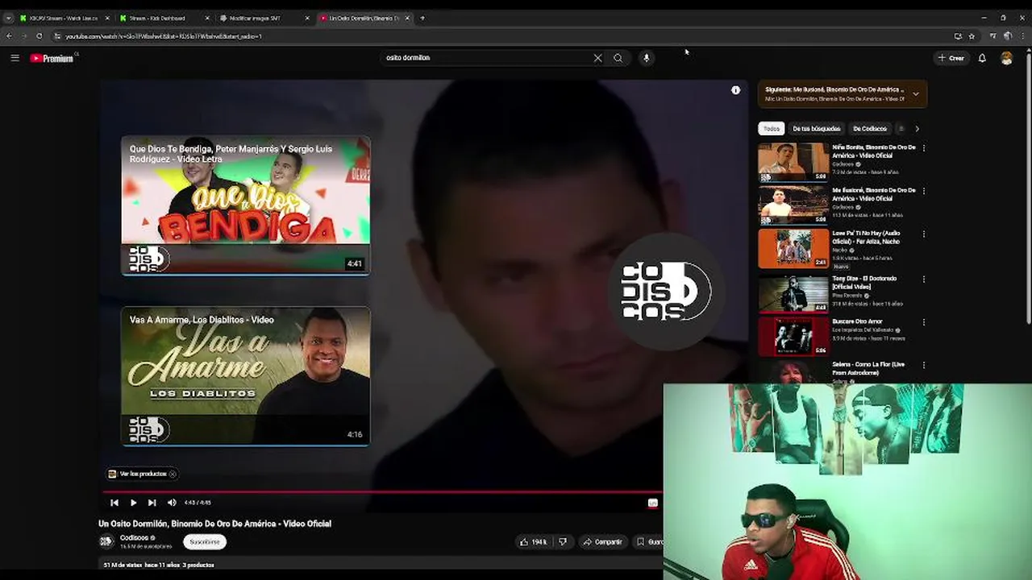
Task: Go back with browser back arrow
Action: point(9,36)
